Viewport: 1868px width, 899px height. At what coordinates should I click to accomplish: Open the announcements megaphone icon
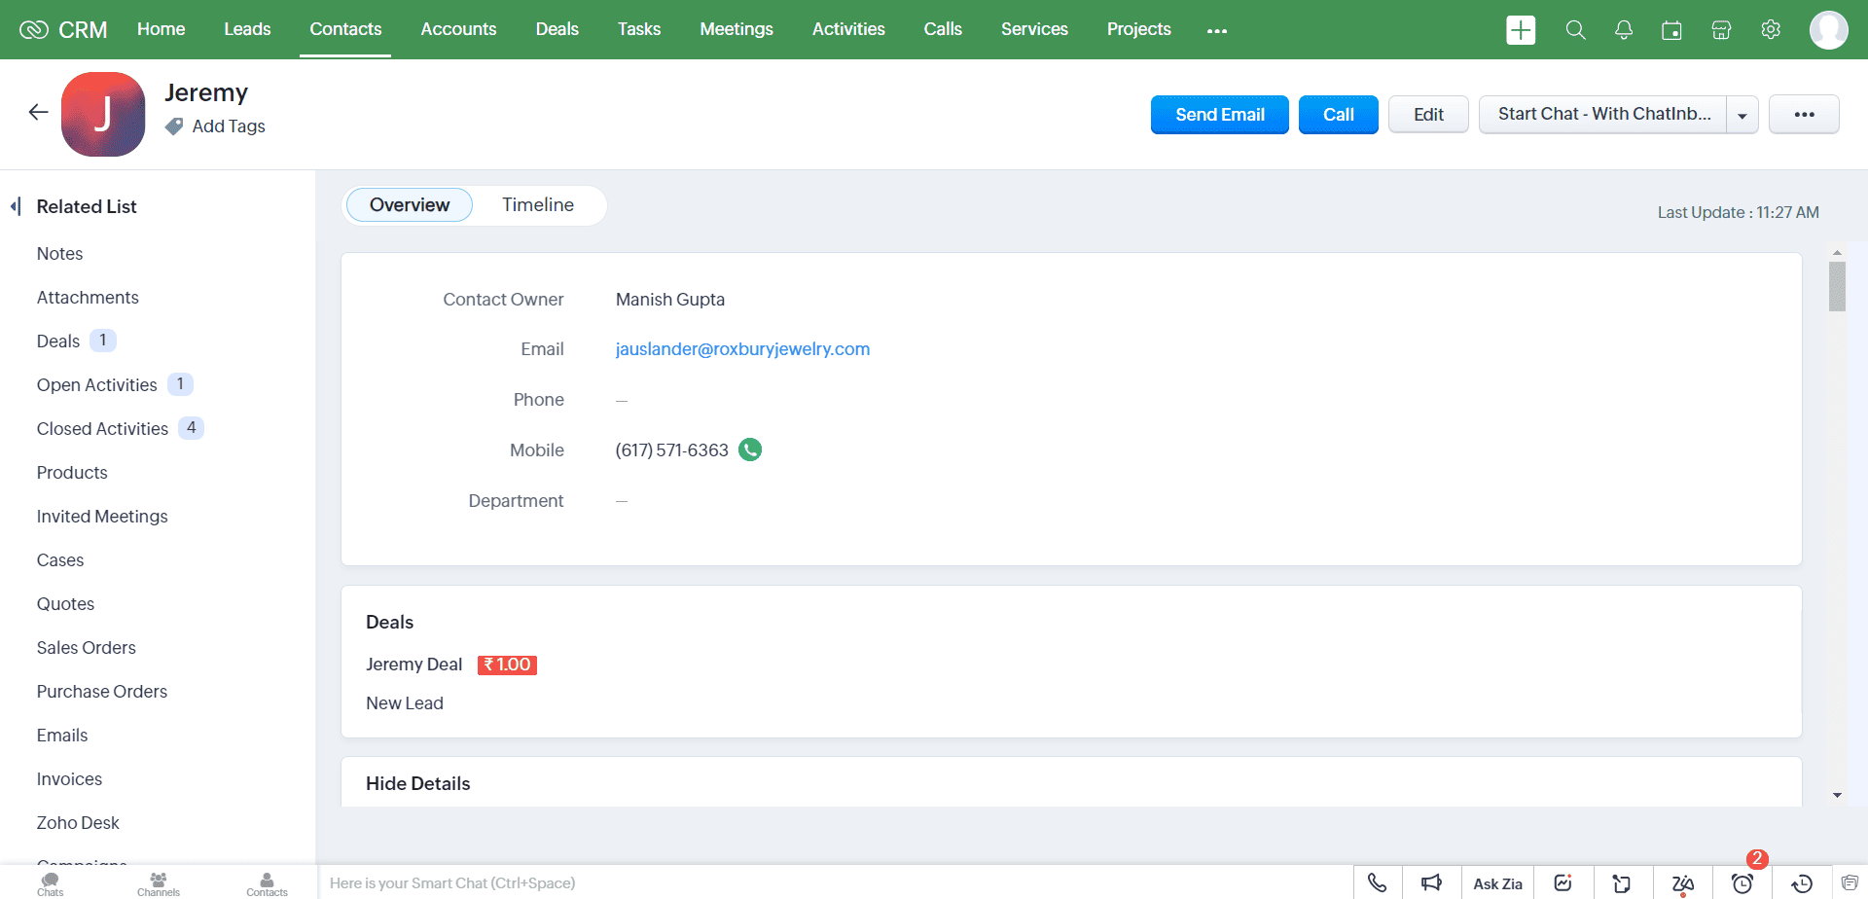pyautogui.click(x=1431, y=882)
